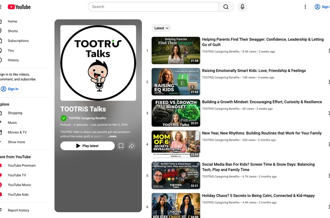Click the TOOTRIS channel avatar icon
Screen dimensions: 330x218
click(63, 118)
